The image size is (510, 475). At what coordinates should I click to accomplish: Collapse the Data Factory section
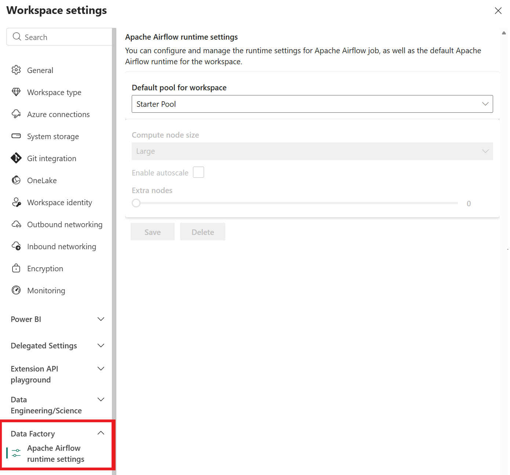pos(101,434)
